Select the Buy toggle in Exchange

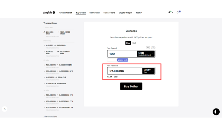pyautogui.click(x=128, y=43)
